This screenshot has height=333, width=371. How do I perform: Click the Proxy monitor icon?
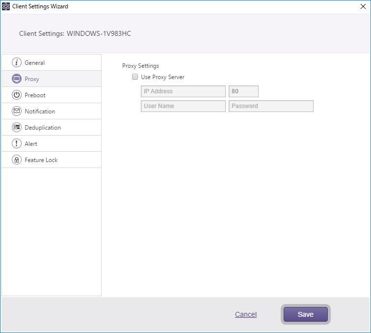pyautogui.click(x=17, y=79)
